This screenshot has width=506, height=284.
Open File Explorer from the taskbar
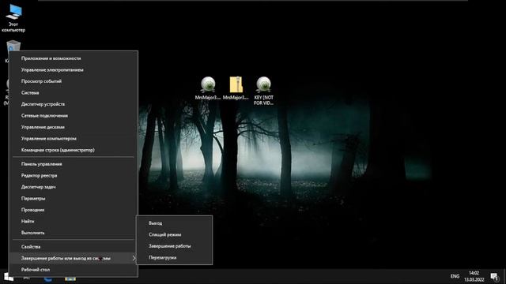pos(70,278)
